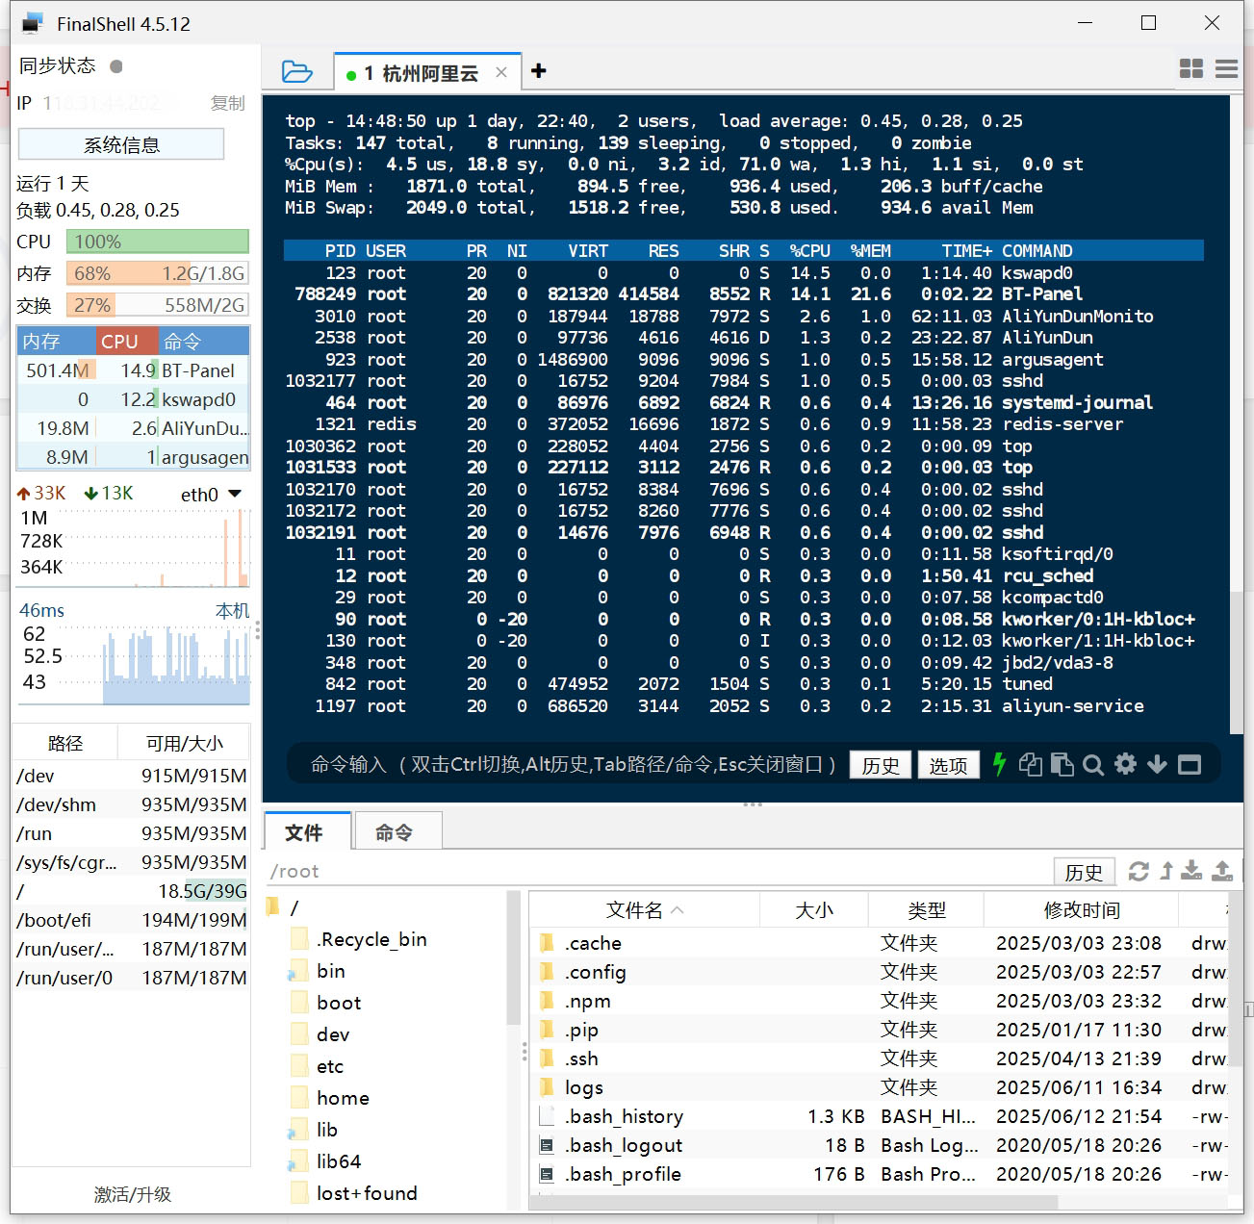Viewport: 1254px width, 1224px height.
Task: Open terminal settings gear icon
Action: (1125, 764)
